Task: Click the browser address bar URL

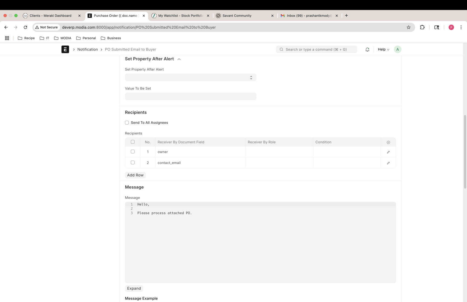Action: (x=139, y=27)
